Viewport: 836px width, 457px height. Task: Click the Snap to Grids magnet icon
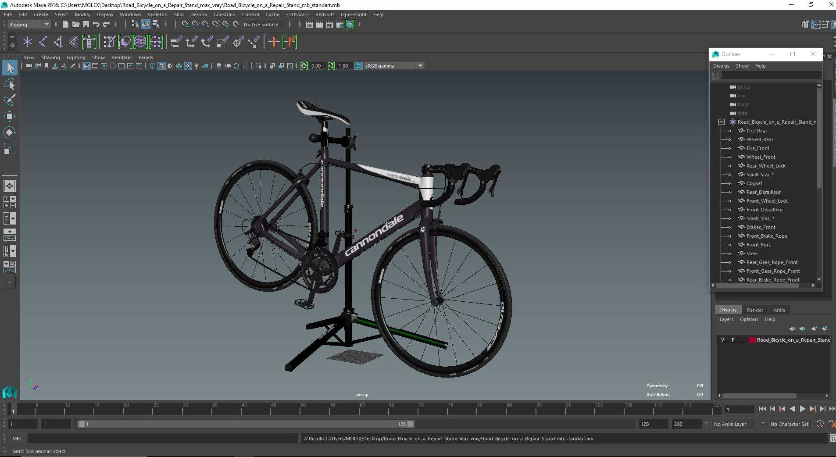click(x=186, y=25)
